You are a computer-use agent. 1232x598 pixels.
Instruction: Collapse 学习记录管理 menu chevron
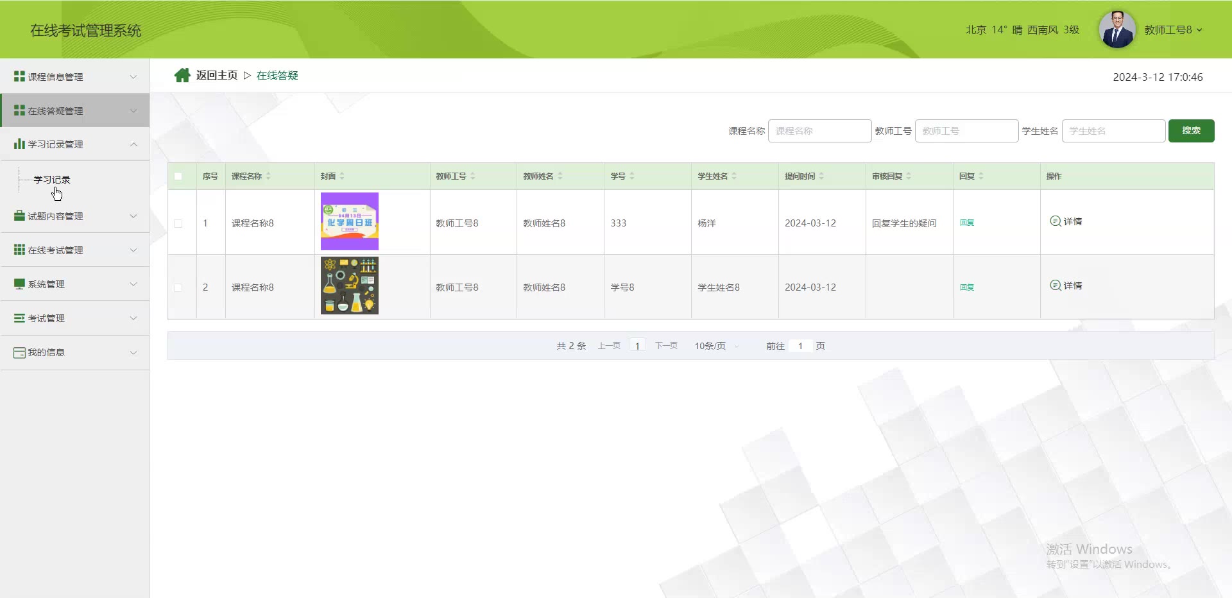133,144
